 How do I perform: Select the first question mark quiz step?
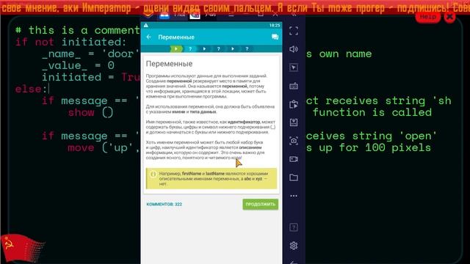click(190, 48)
